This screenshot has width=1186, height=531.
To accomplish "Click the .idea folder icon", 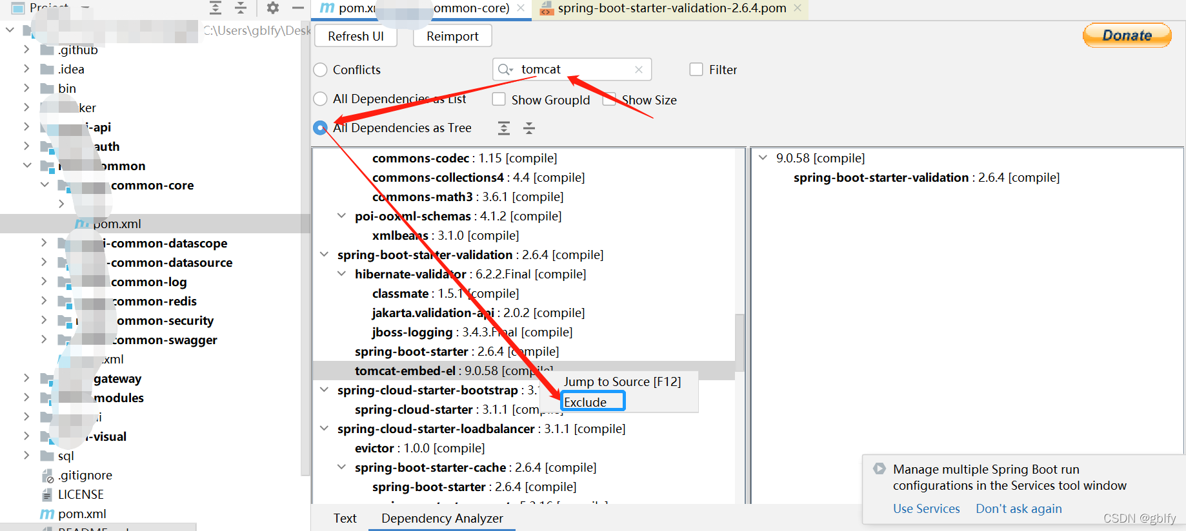I will click(x=47, y=70).
